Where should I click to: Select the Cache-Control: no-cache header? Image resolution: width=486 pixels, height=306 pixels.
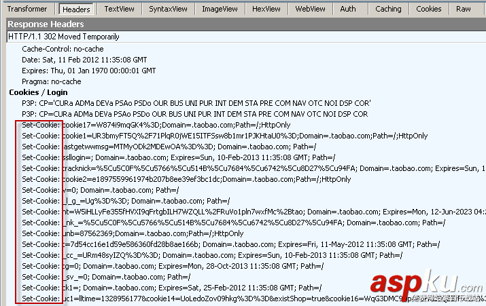63,49
